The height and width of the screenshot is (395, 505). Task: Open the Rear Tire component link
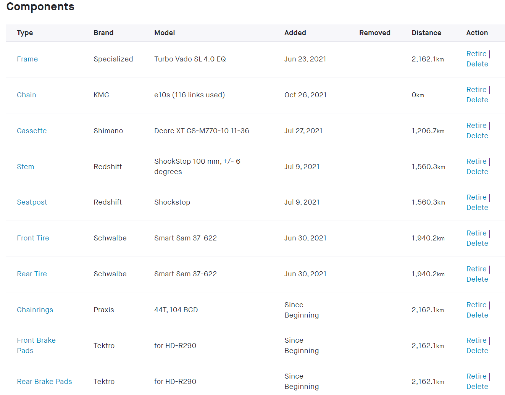32,274
